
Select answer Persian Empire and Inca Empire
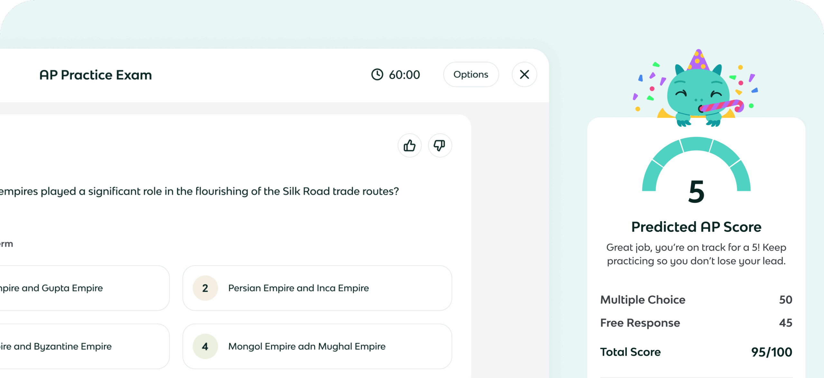pyautogui.click(x=317, y=288)
